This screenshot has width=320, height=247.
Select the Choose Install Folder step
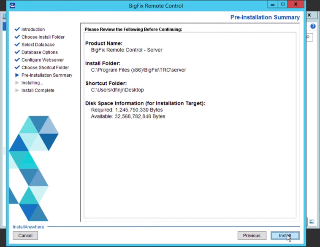point(43,37)
